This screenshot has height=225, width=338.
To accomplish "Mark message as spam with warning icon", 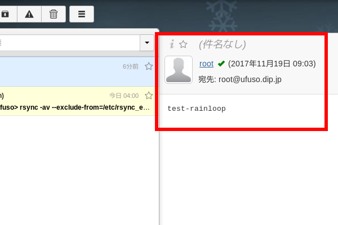I will click(29, 14).
